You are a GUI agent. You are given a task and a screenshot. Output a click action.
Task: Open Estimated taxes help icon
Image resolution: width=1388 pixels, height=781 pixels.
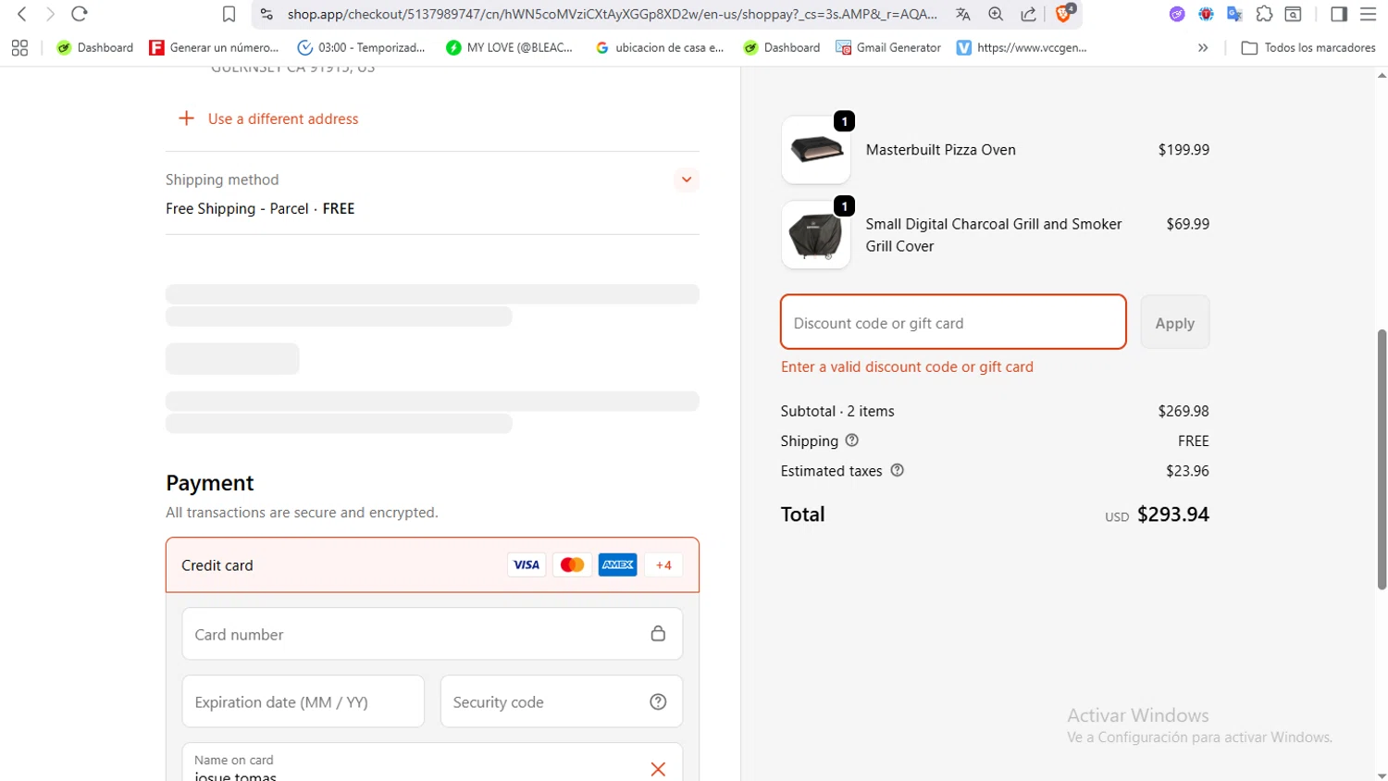(897, 470)
